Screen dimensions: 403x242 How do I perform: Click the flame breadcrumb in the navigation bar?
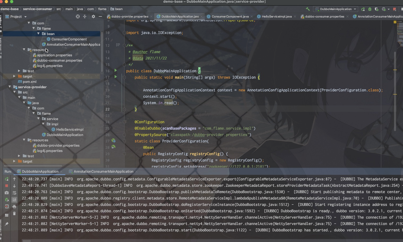coord(102,9)
